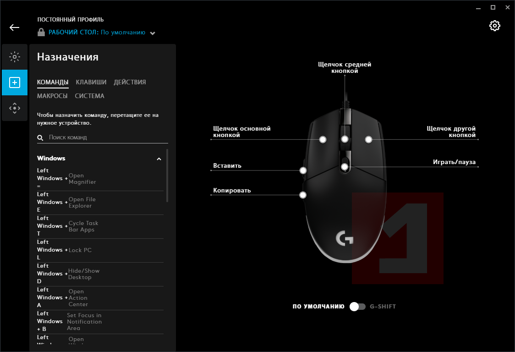Click the РАБОЧИЙ СТОЛ: По умолчанию profile link

point(97,32)
